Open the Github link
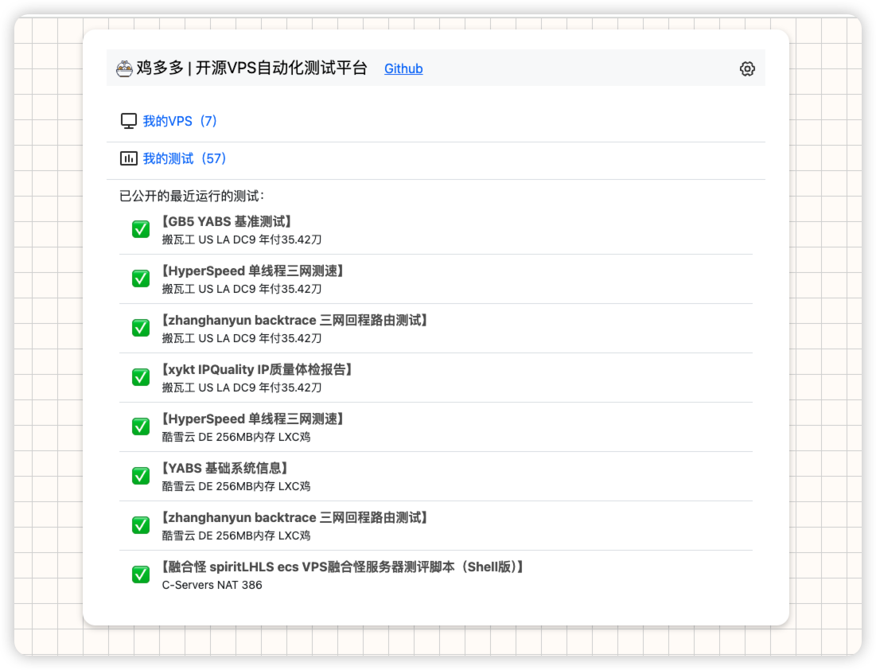 pos(403,68)
